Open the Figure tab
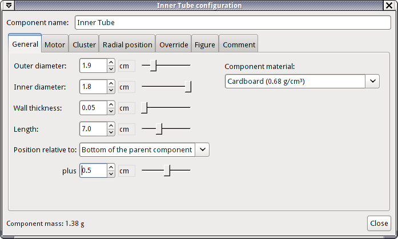Viewport: 398px width, 239px height. point(204,44)
